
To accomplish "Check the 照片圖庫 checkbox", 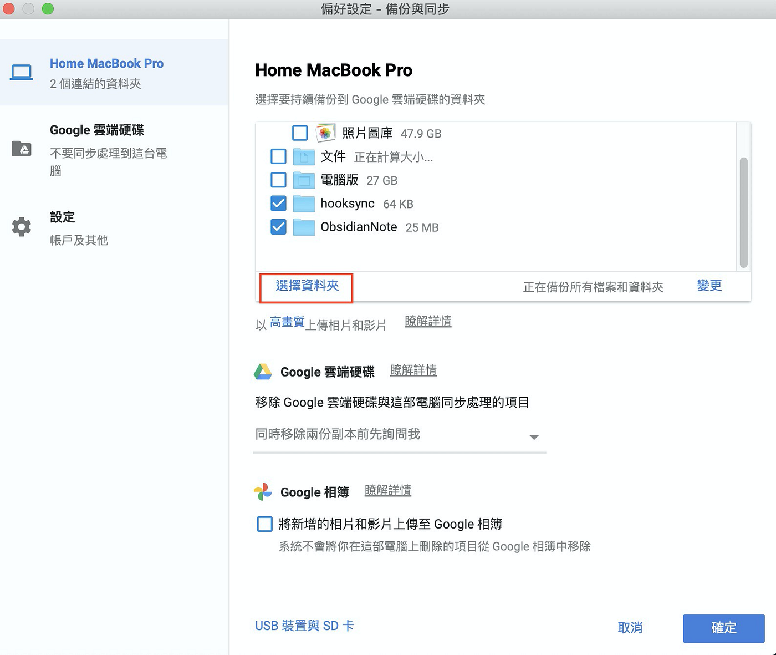I will click(x=300, y=133).
